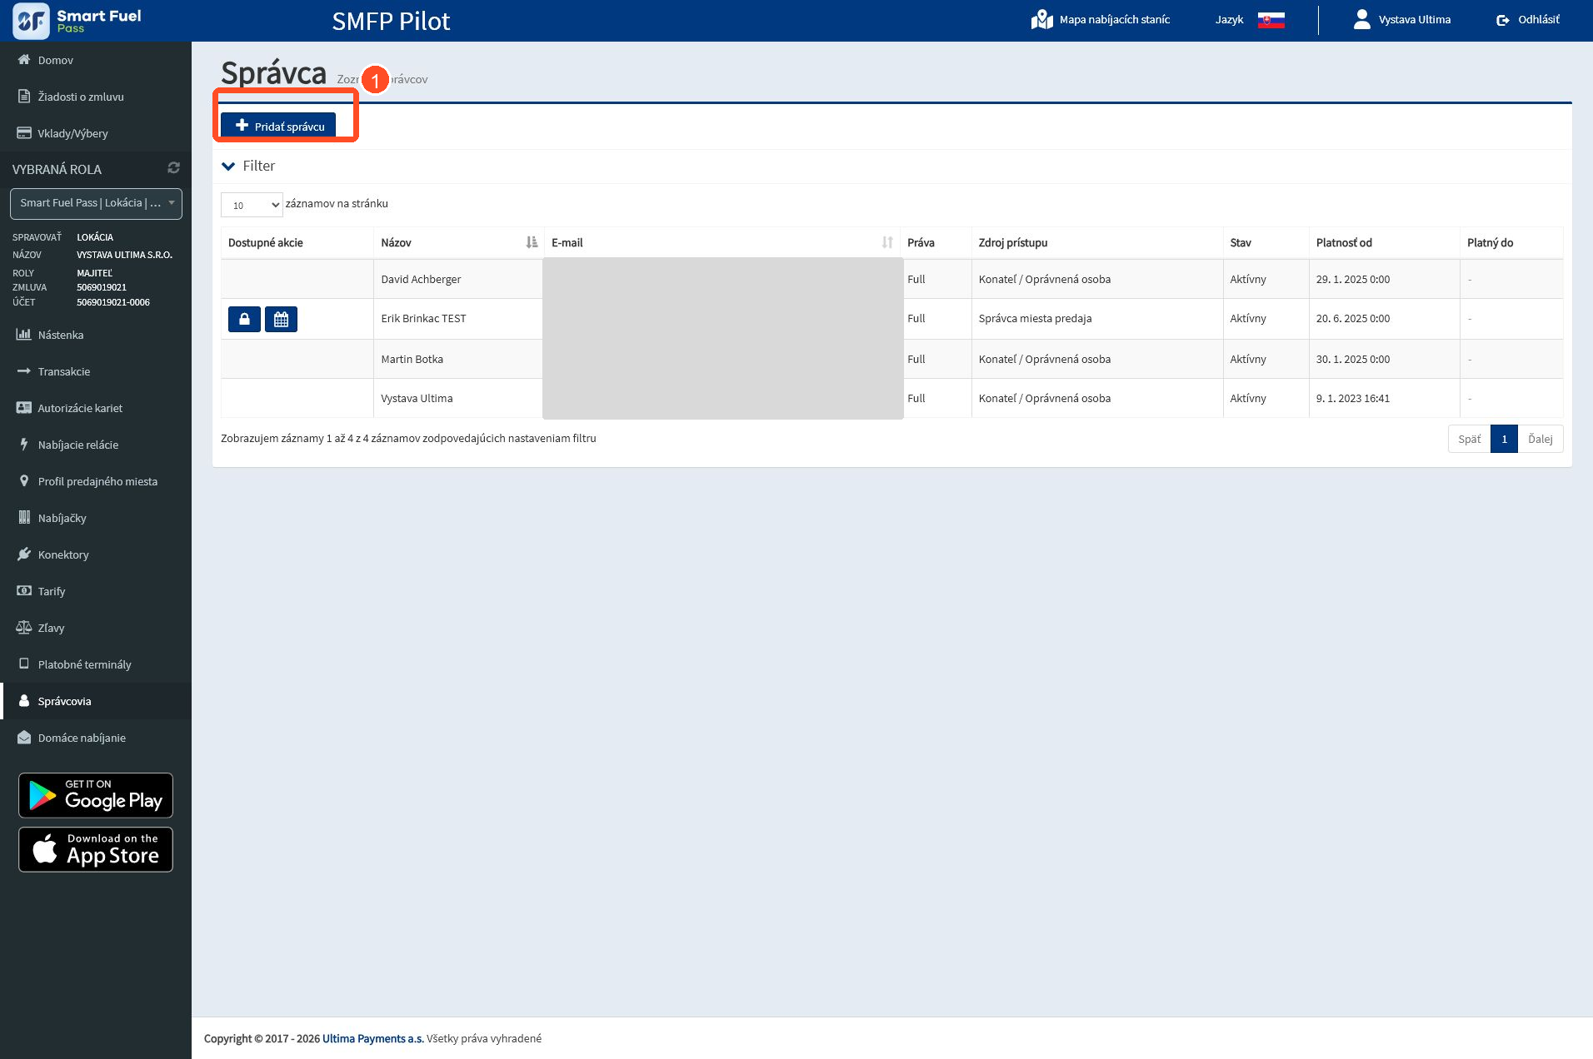Click the Profil predajného miesta pin icon

24,481
